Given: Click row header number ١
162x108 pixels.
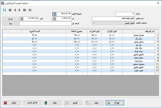Looking at the screenshot, I should pos(157,35).
